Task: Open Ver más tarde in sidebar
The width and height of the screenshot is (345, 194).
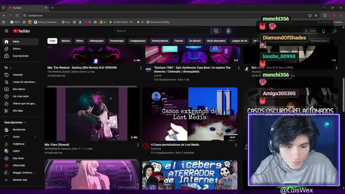Action: coord(20,96)
